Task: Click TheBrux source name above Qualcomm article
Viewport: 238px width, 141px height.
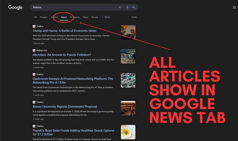Action: pyautogui.click(x=40, y=74)
